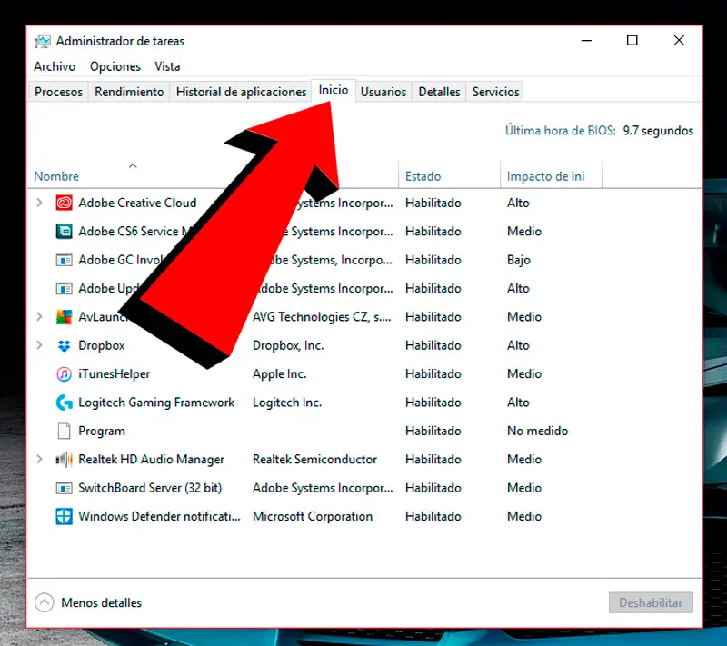This screenshot has height=646, width=727.
Task: Expand the Dropbox entry
Action: 39,345
